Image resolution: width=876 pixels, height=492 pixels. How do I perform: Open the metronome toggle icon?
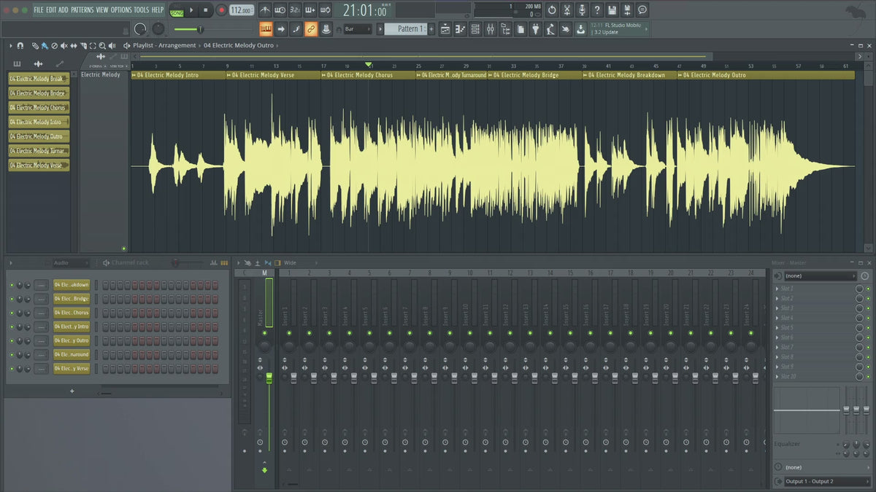tap(264, 10)
